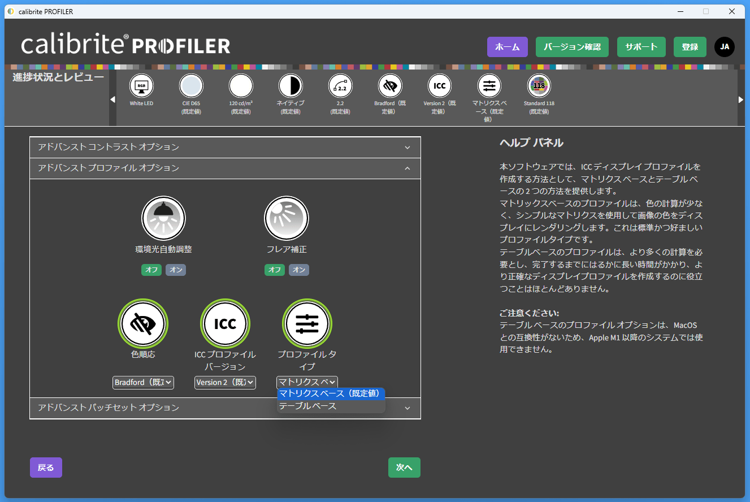This screenshot has height=502, width=750.
Task: Click the フレア補正 sun icon
Action: coord(287,218)
